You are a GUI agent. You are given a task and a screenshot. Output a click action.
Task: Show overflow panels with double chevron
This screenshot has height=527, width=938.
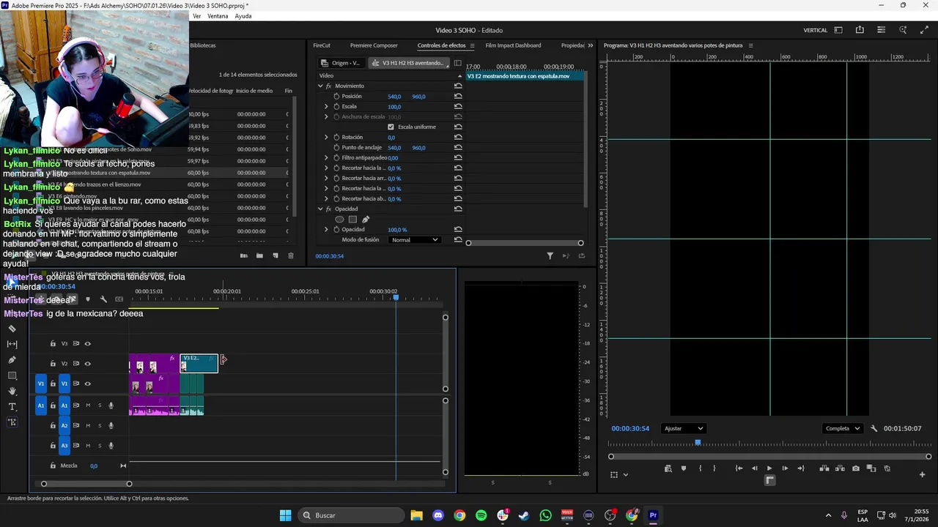[x=591, y=45]
